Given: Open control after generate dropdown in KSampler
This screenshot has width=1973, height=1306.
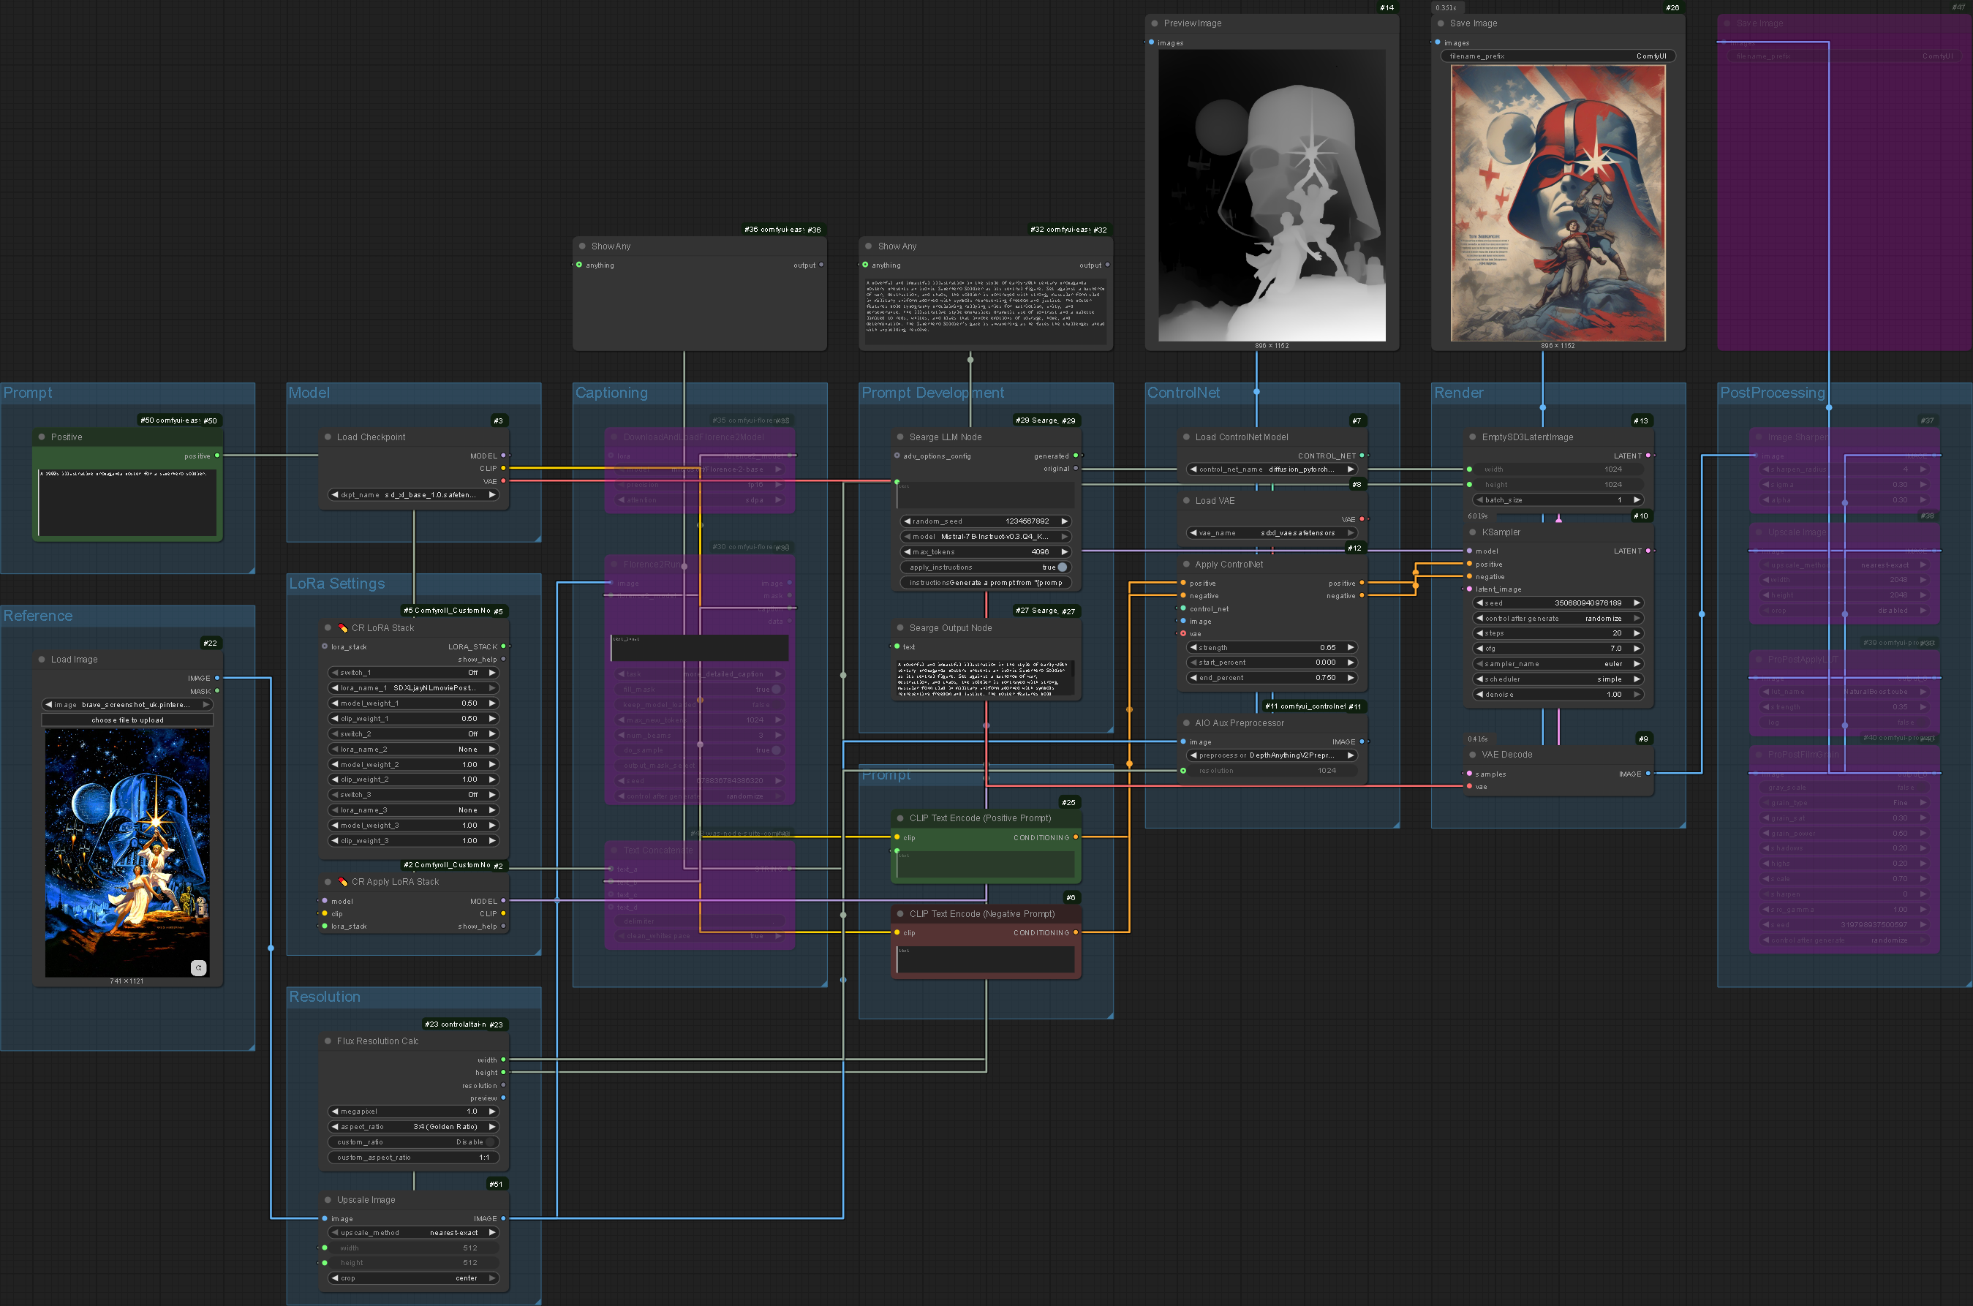Looking at the screenshot, I should click(x=1558, y=618).
